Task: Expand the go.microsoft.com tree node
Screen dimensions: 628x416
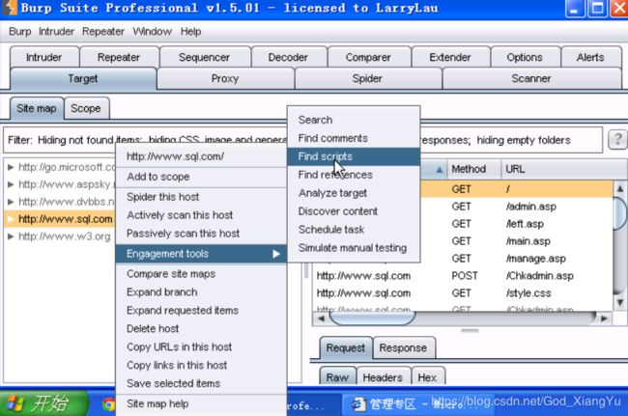Action: [x=11, y=167]
